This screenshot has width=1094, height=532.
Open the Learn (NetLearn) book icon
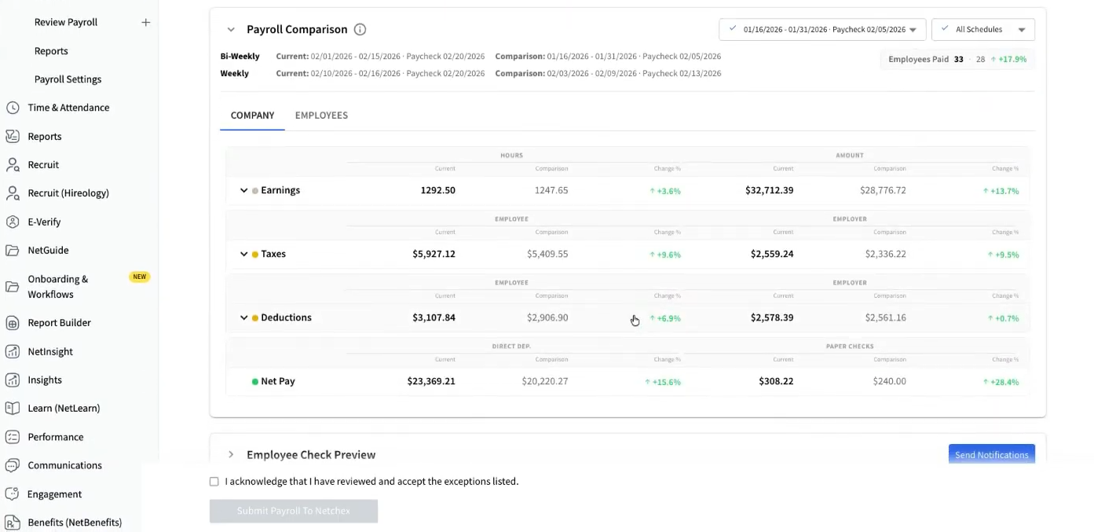click(x=13, y=409)
